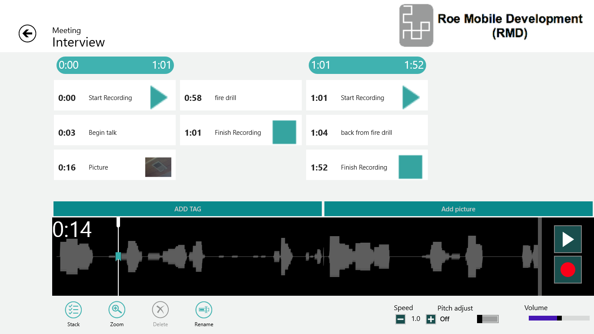This screenshot has height=334, width=594.
Task: Click the Add picture button
Action: pyautogui.click(x=458, y=209)
